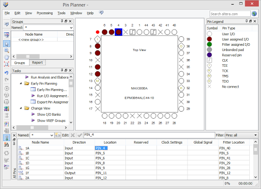The image size is (261, 189).
Task: Click the colorful I/O banks icon
Action: [7, 109]
